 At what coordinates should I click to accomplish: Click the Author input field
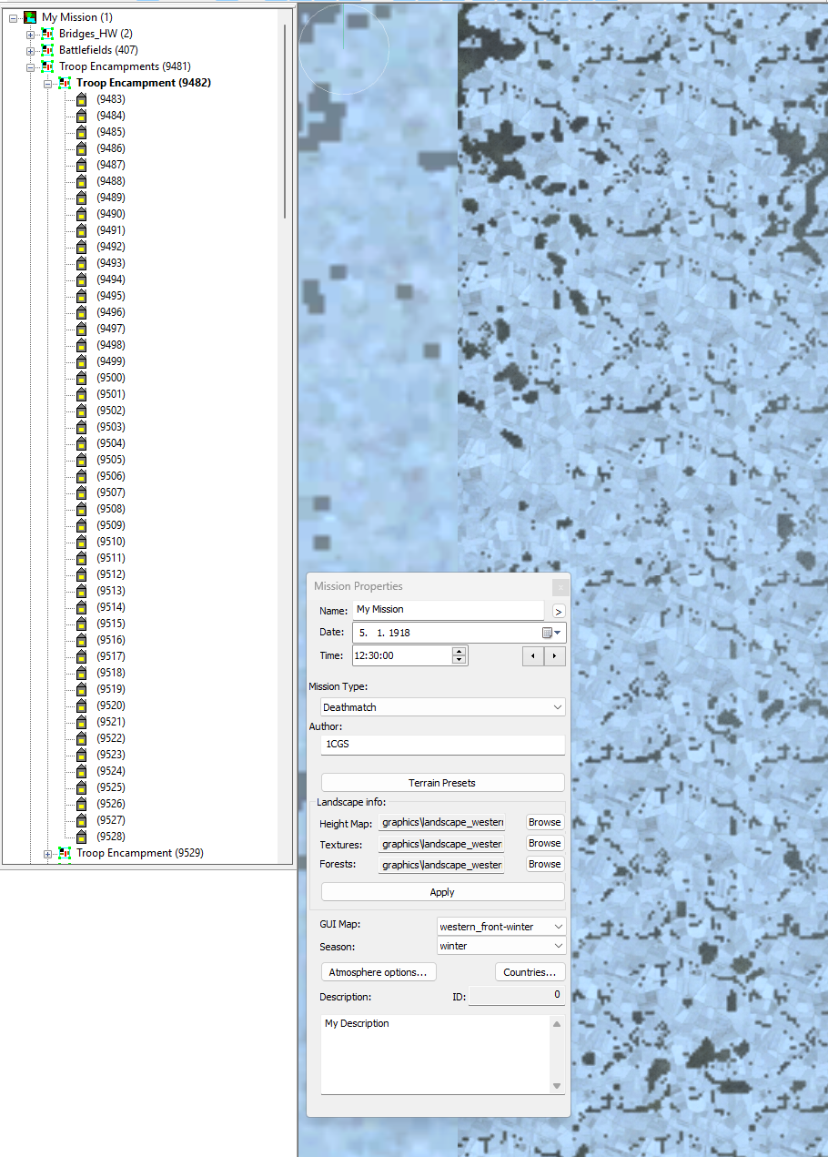point(443,745)
